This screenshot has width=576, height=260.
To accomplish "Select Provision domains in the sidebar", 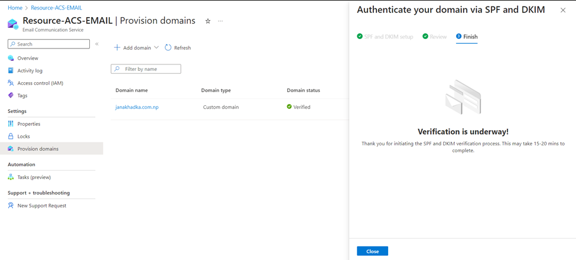I will [51, 149].
